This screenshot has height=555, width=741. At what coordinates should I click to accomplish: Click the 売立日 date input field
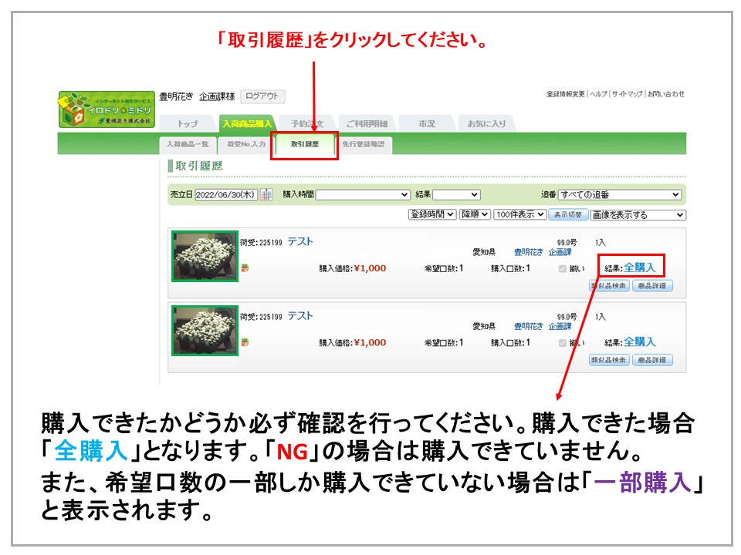click(226, 195)
